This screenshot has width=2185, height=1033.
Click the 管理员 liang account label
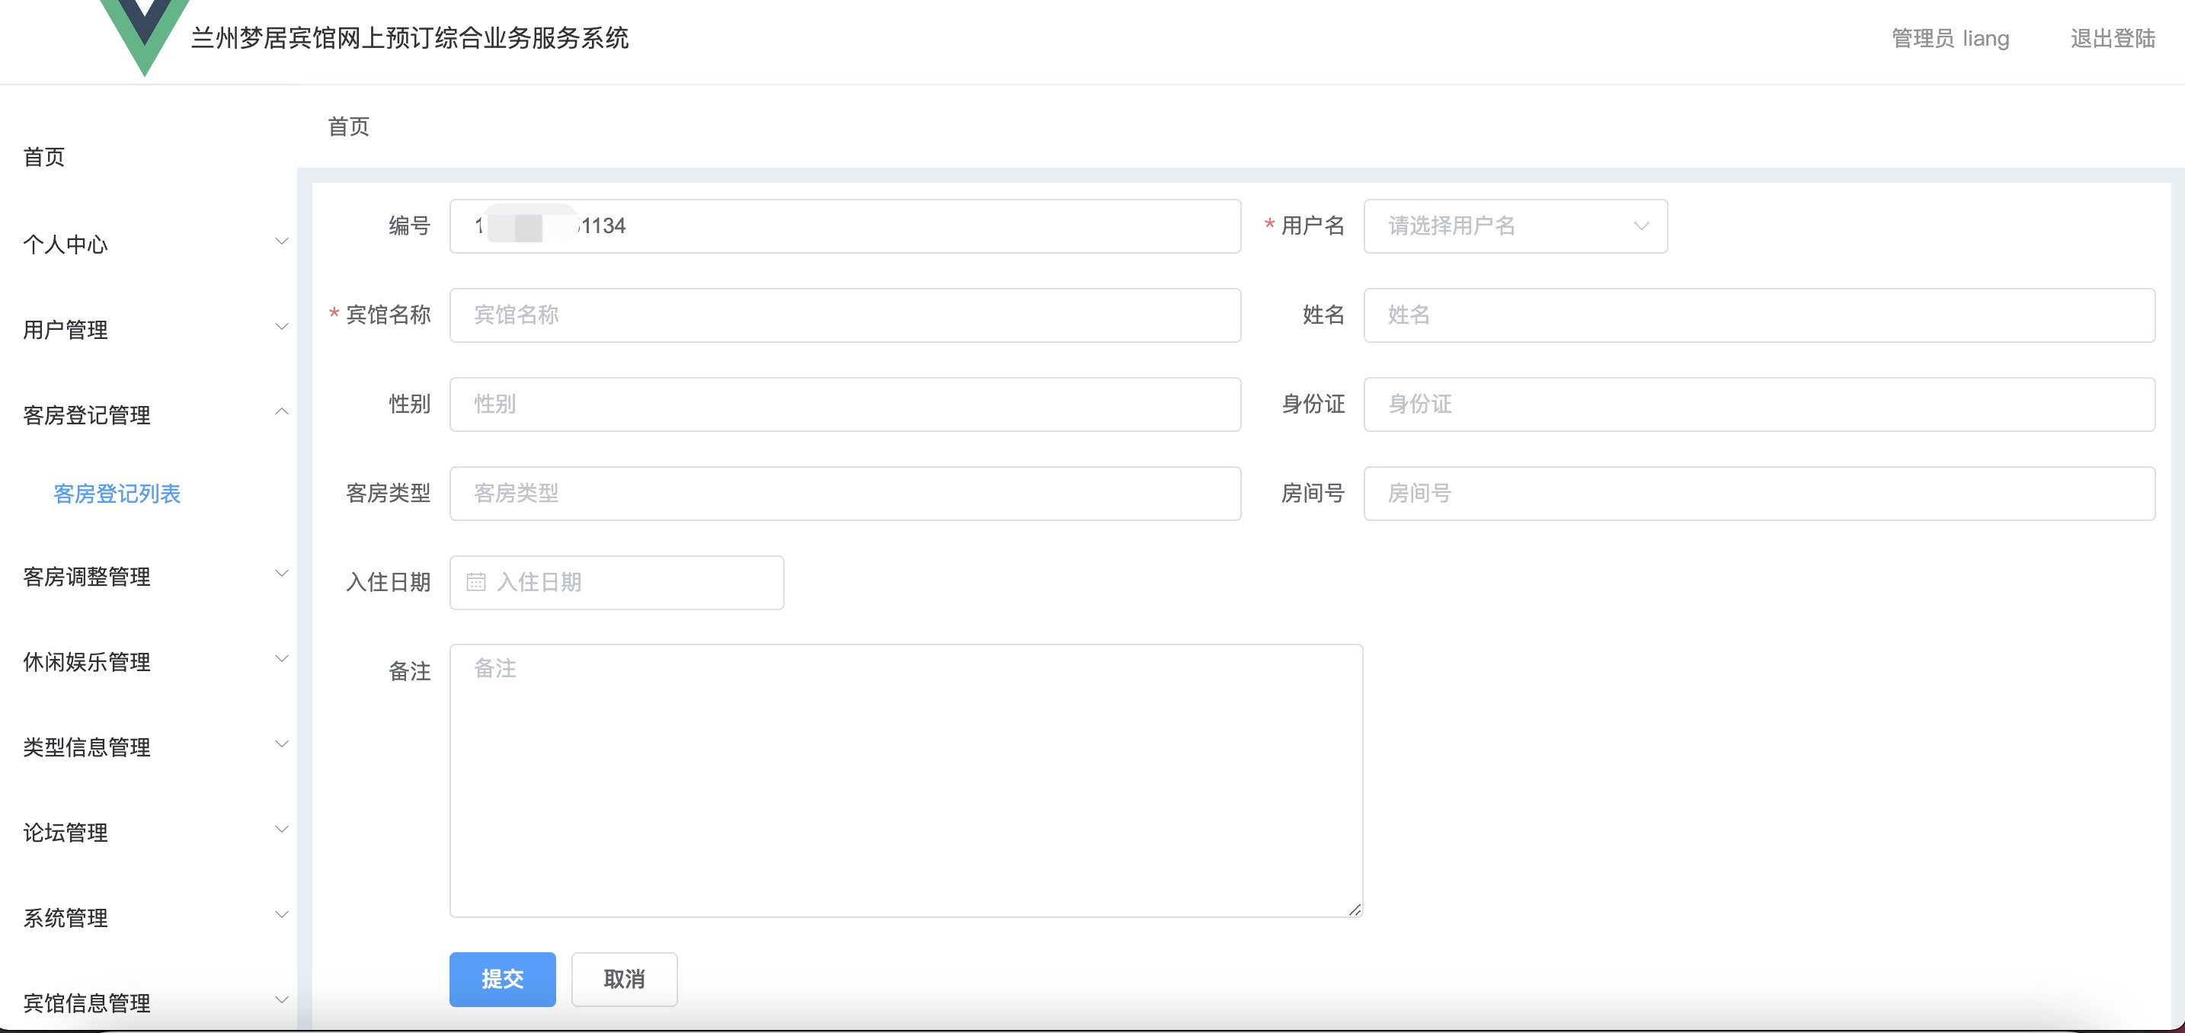click(1950, 38)
